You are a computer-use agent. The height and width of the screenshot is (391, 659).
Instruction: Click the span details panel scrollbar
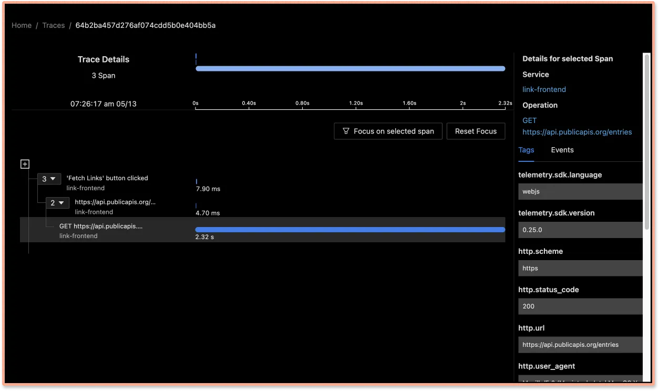tap(647, 141)
